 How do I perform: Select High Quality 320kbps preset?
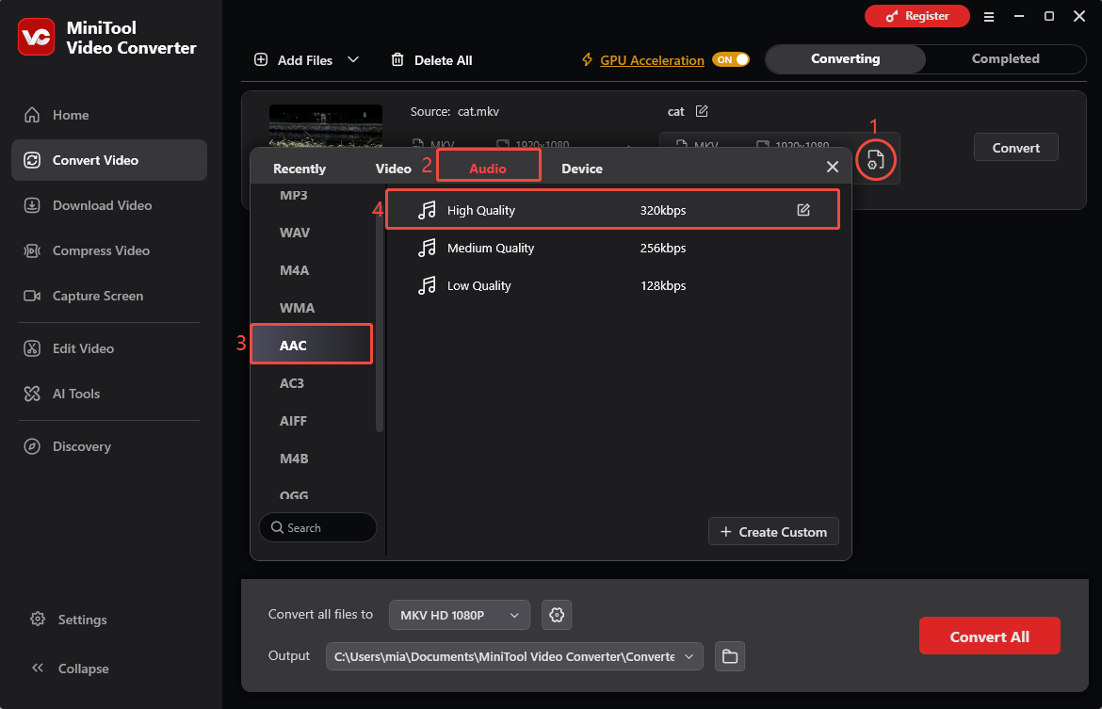[612, 209]
